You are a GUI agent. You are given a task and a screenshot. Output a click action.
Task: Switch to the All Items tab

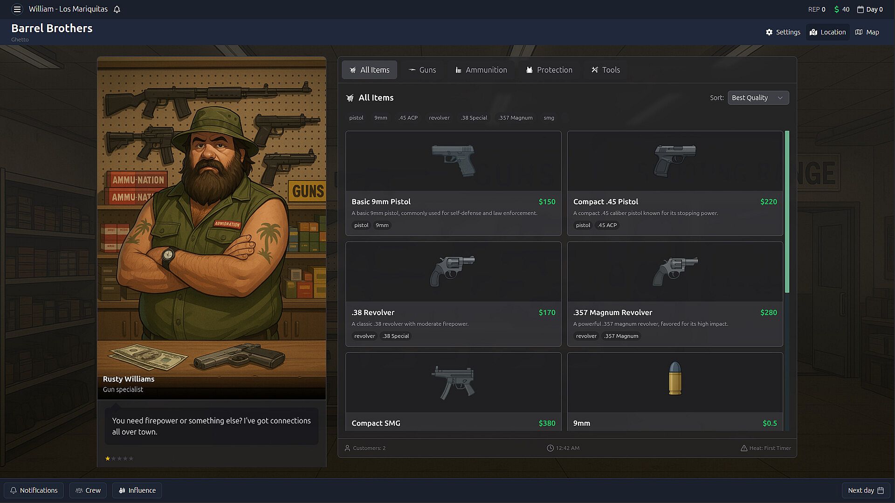[x=369, y=70]
